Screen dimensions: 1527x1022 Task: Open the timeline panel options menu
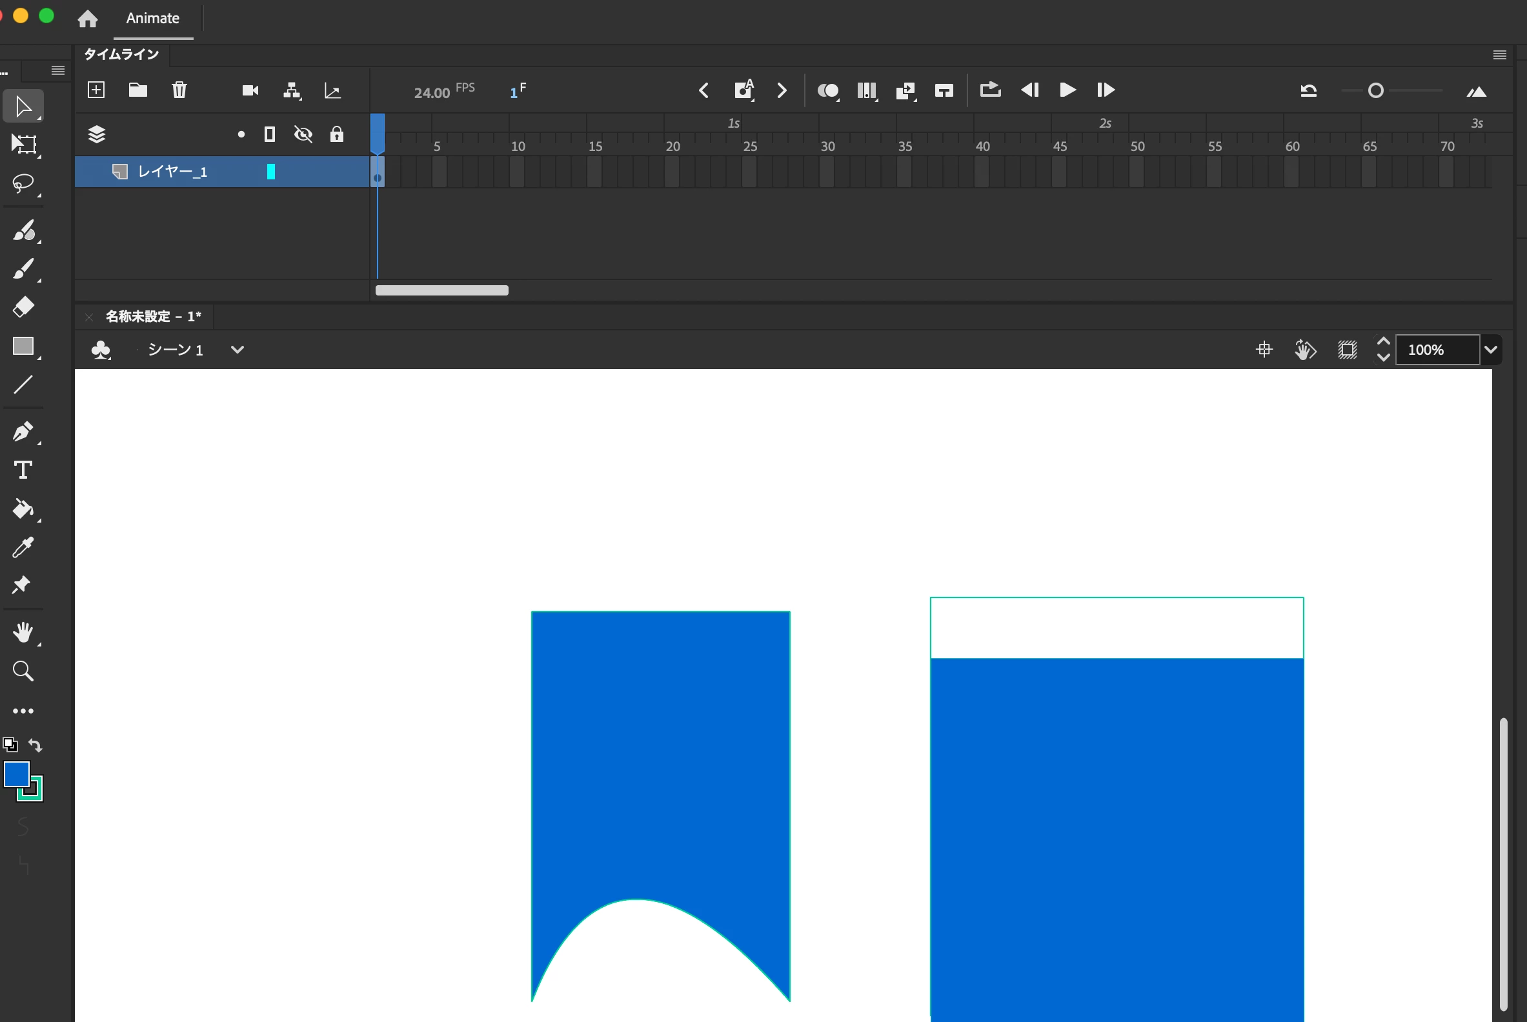[1499, 55]
